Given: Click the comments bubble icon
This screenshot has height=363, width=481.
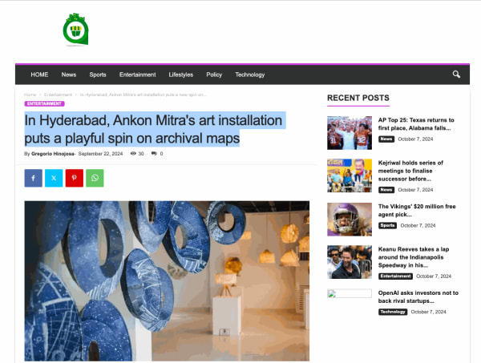Looking at the screenshot, I should [154, 153].
